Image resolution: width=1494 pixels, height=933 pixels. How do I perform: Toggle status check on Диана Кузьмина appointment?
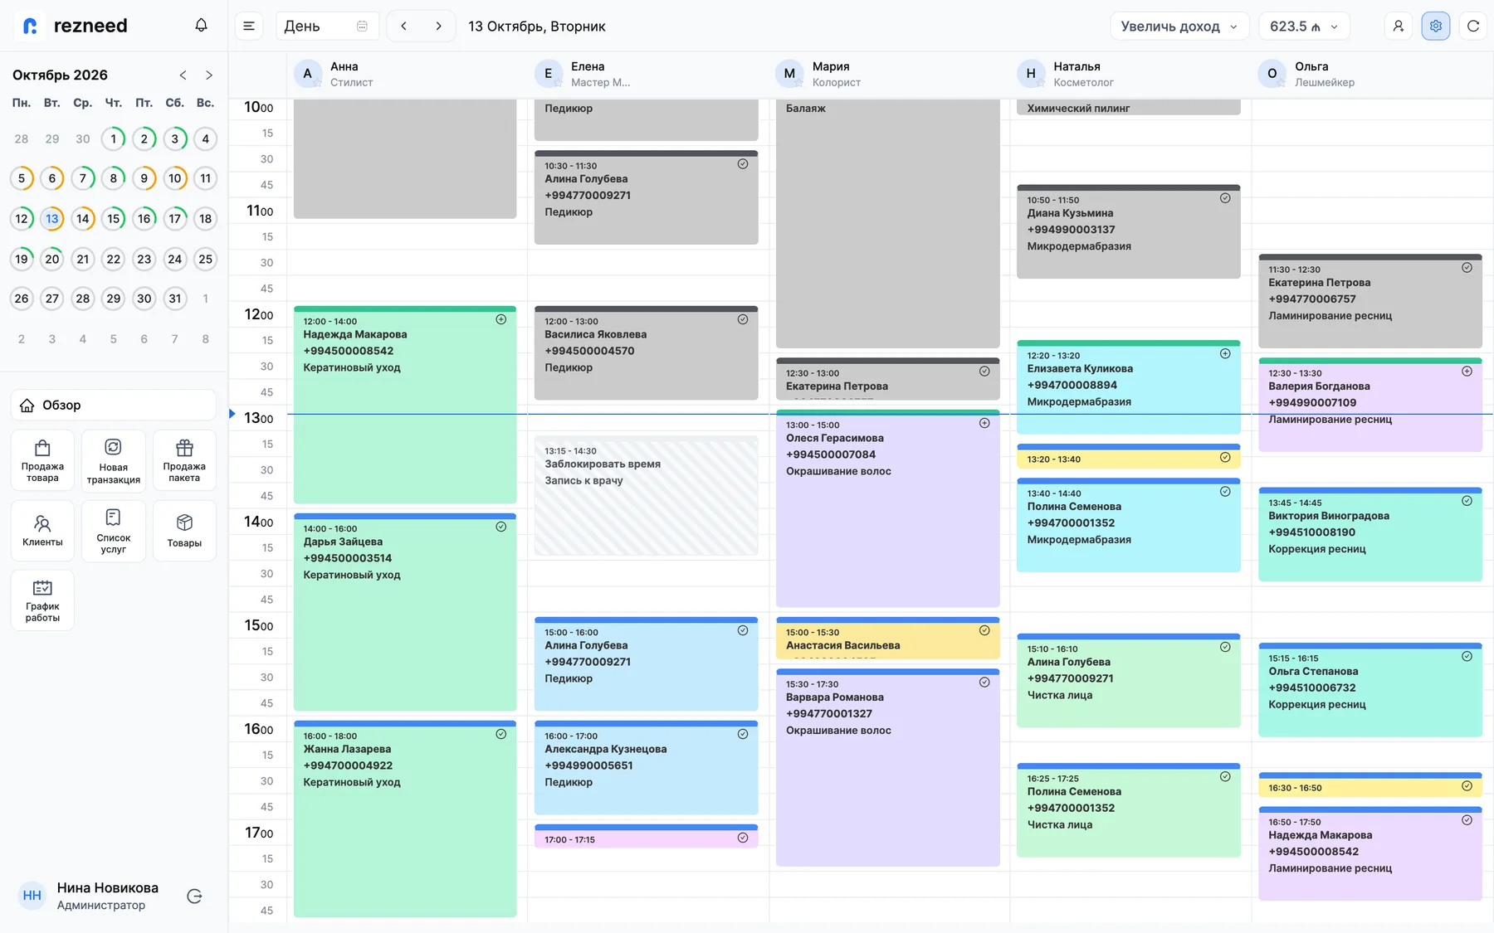(x=1225, y=199)
